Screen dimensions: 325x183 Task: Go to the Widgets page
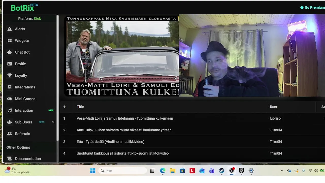click(x=22, y=41)
